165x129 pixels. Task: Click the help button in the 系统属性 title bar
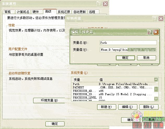click(99, 4)
